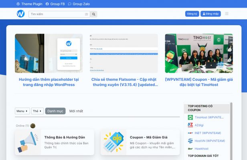Click the Mã Coupon khuyến mãi description text
Screen dimensions: 247x160
click(152, 145)
